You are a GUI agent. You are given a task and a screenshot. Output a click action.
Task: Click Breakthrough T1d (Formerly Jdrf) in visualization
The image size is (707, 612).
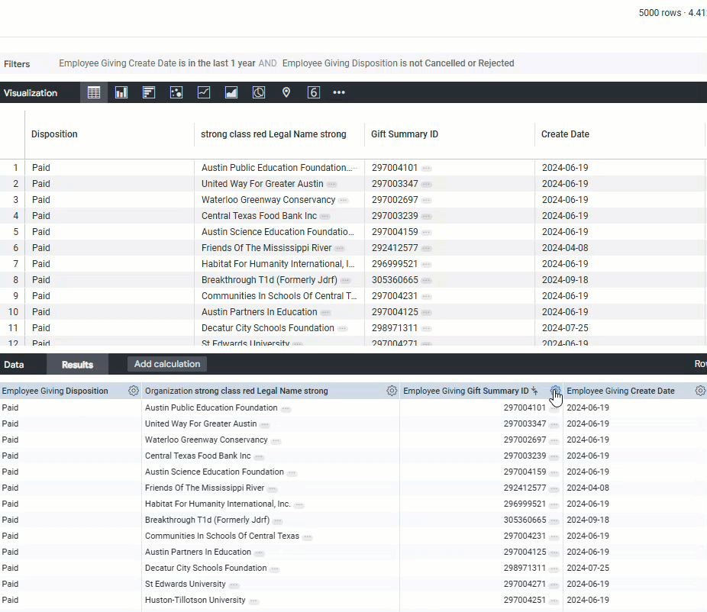[270, 280]
